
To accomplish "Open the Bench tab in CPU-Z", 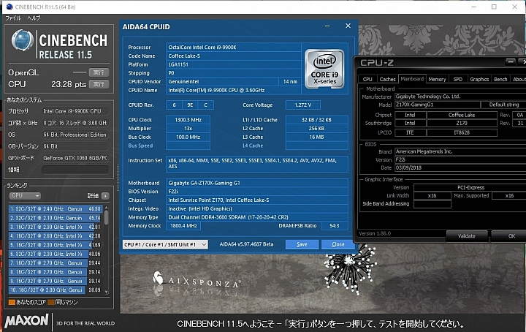I will [x=500, y=79].
